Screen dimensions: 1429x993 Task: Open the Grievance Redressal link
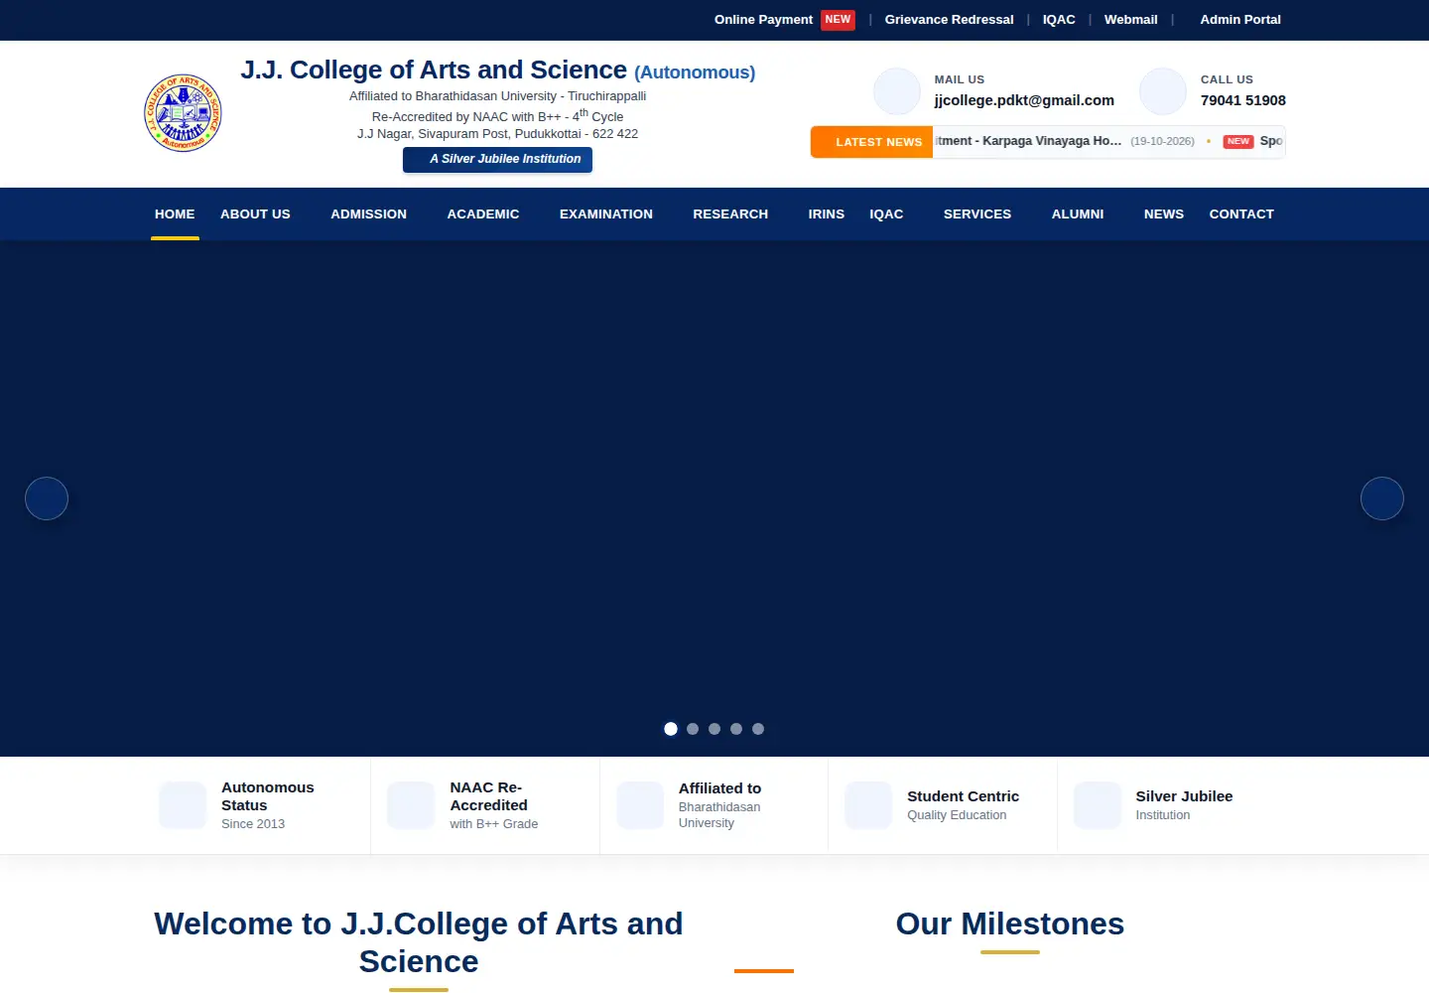pos(950,20)
